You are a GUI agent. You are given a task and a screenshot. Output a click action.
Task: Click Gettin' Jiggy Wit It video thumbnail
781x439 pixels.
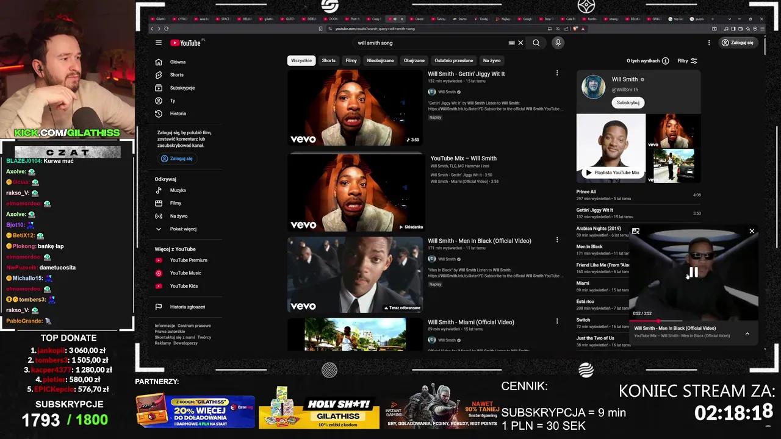coord(355,108)
